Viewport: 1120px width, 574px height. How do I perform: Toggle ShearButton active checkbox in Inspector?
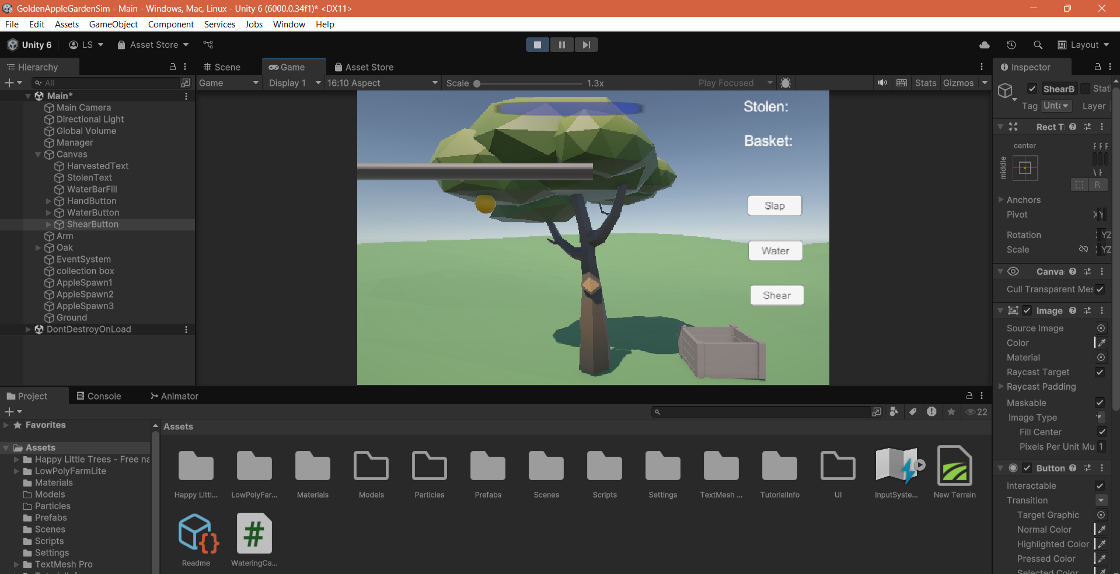[x=1032, y=89]
